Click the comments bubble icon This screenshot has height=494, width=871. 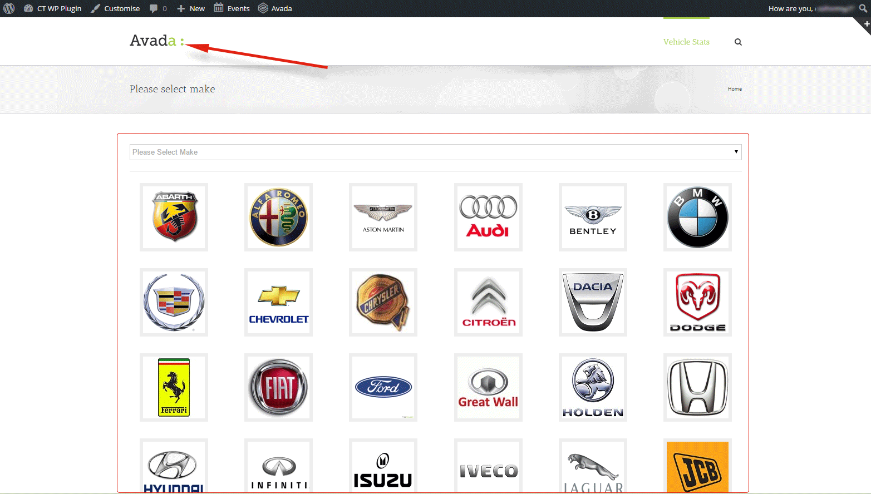154,8
